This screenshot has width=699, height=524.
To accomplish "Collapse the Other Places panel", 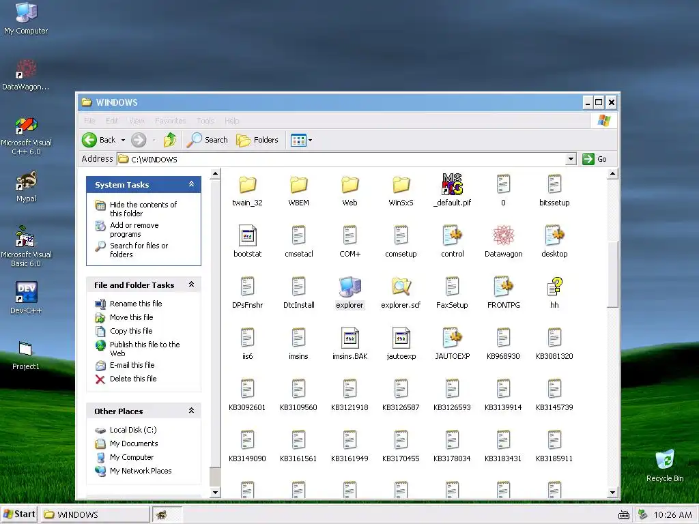I will pyautogui.click(x=191, y=410).
